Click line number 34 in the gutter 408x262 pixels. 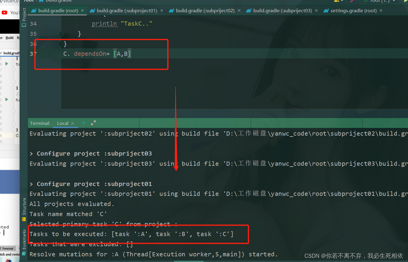point(33,24)
